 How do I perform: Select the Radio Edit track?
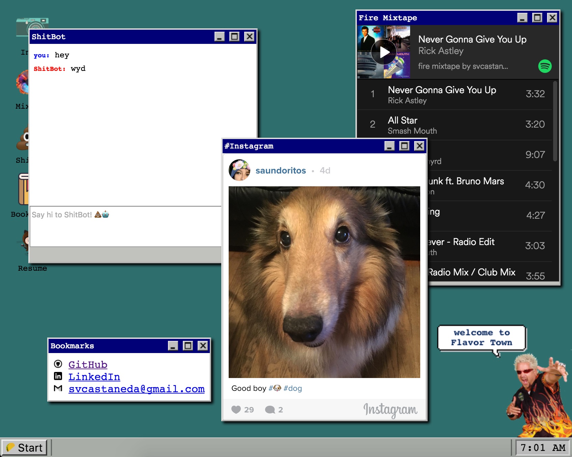tap(490, 246)
